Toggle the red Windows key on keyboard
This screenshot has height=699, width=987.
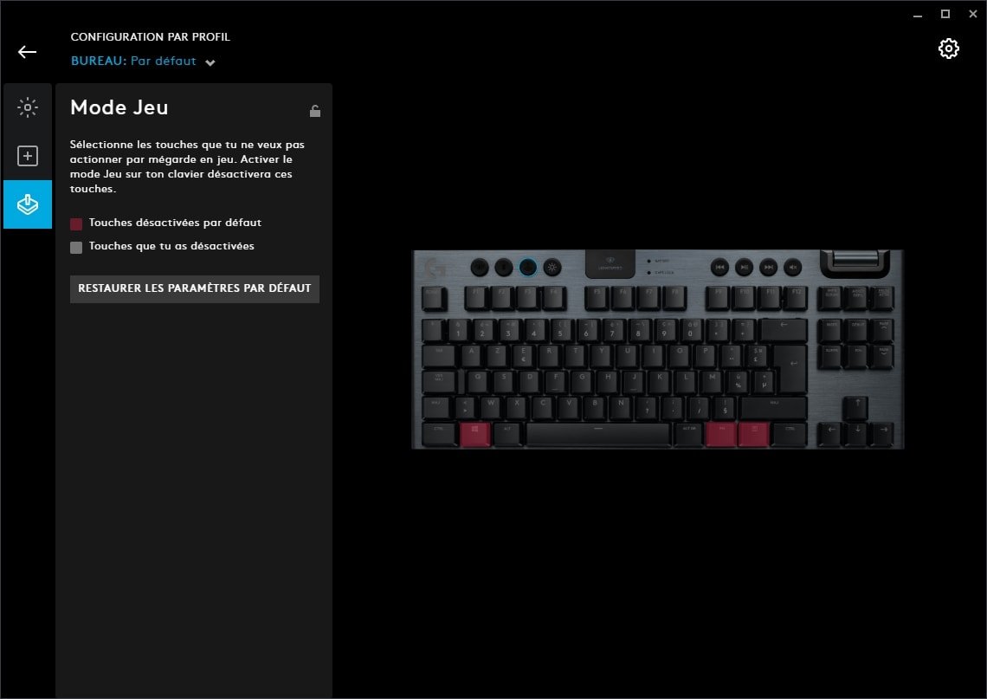coord(474,435)
